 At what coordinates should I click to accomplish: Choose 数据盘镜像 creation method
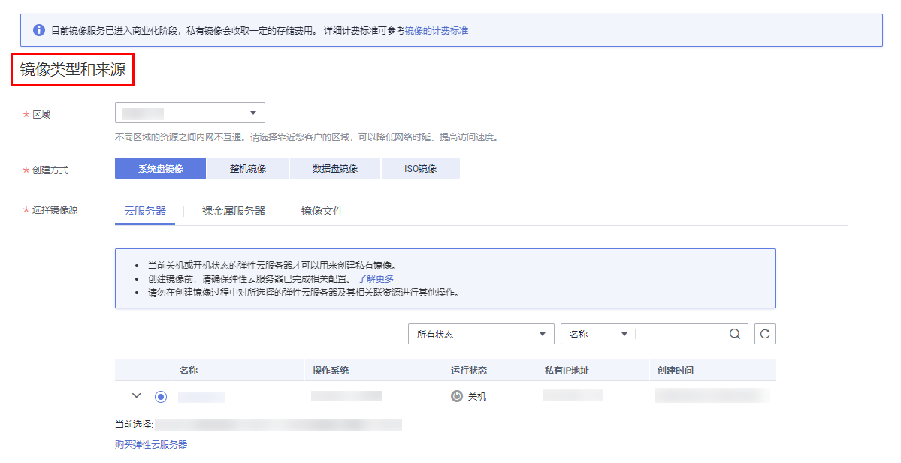pyautogui.click(x=334, y=168)
